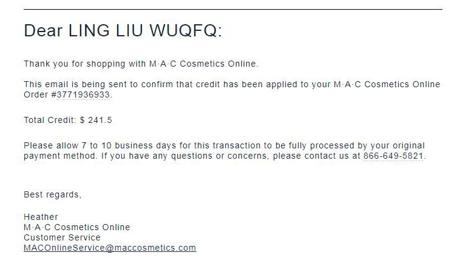Click "M·A·C Cosmetics Online" in the thank-you sentence
460x258 pixels.
(203, 64)
